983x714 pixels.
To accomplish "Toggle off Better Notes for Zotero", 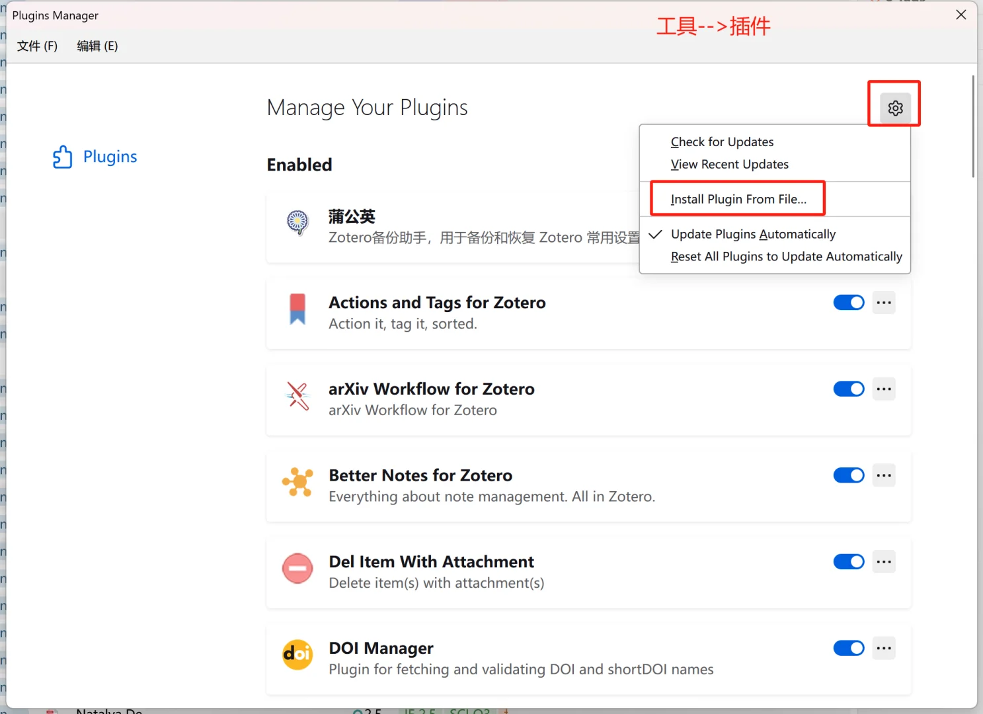I will [x=849, y=475].
